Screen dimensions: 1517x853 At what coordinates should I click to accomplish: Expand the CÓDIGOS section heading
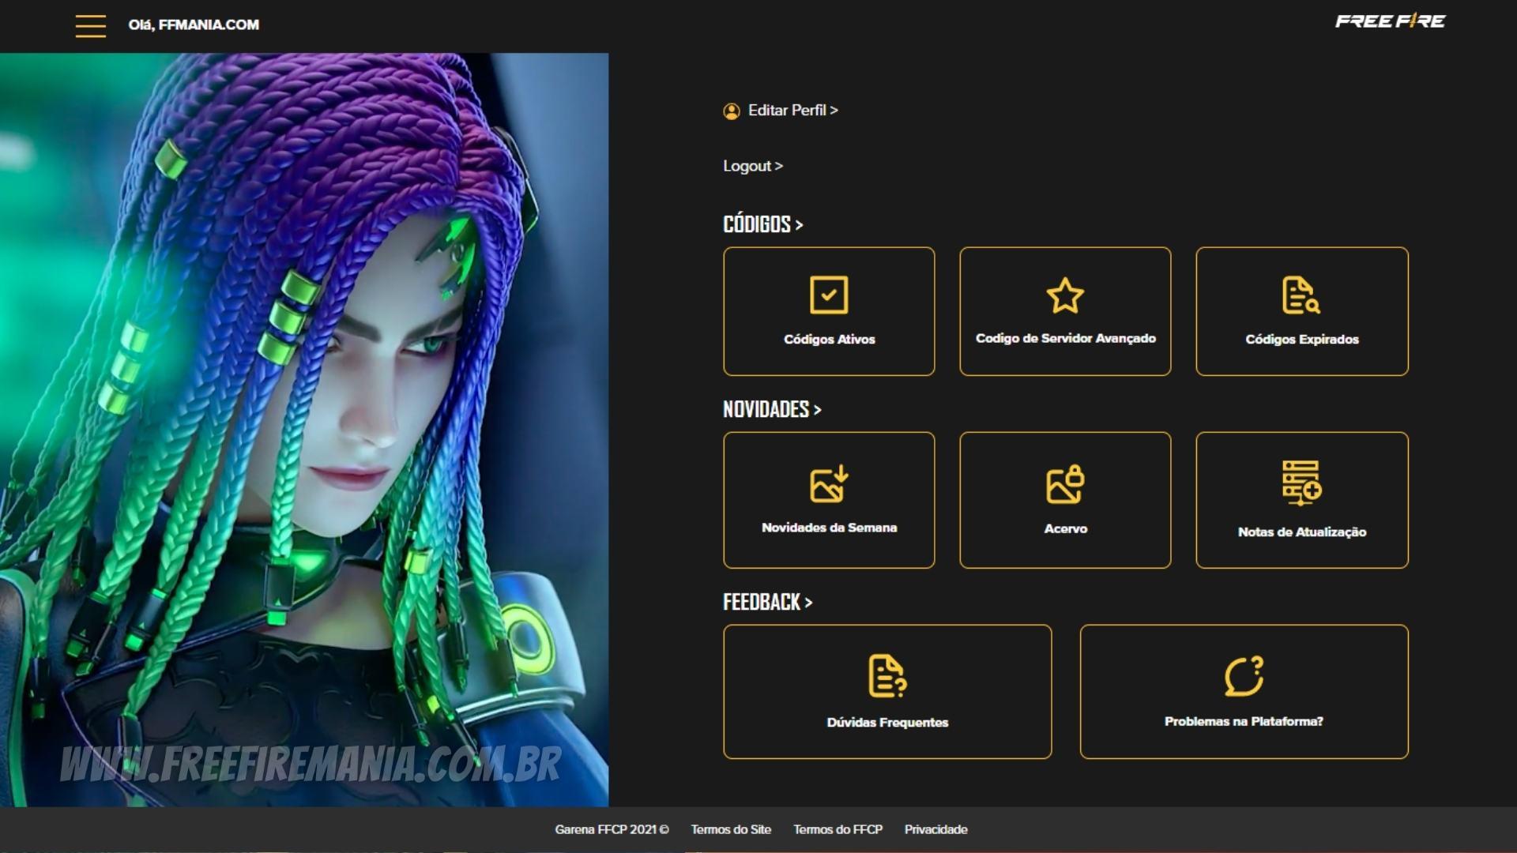[763, 224]
